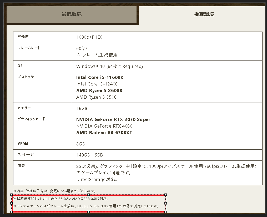Click the 解像度 row label

[x=23, y=37]
